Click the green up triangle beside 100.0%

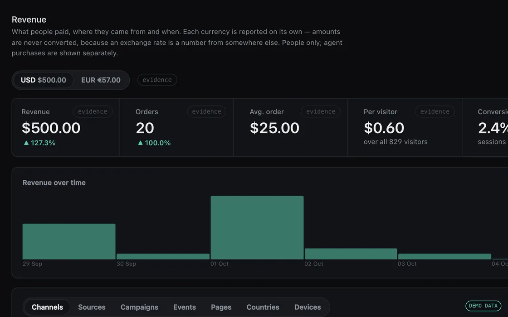point(140,143)
